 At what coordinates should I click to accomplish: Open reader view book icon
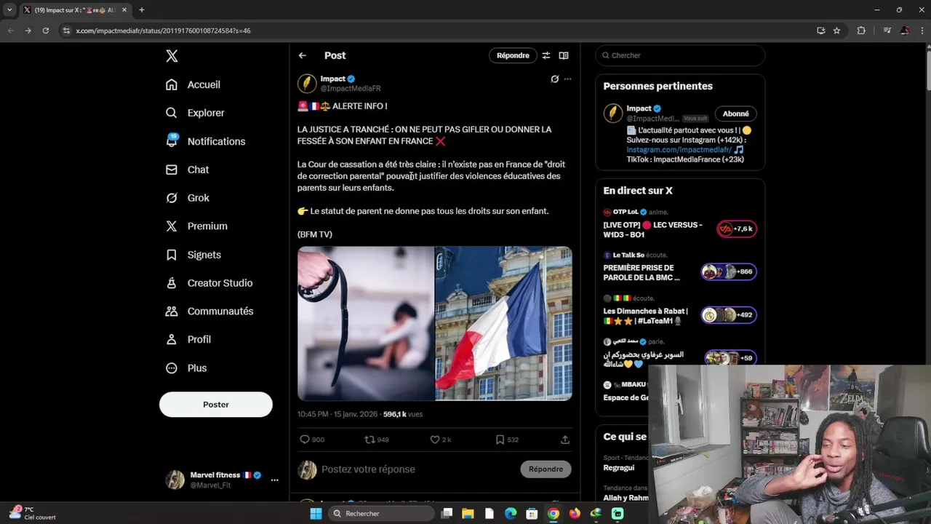tap(564, 55)
